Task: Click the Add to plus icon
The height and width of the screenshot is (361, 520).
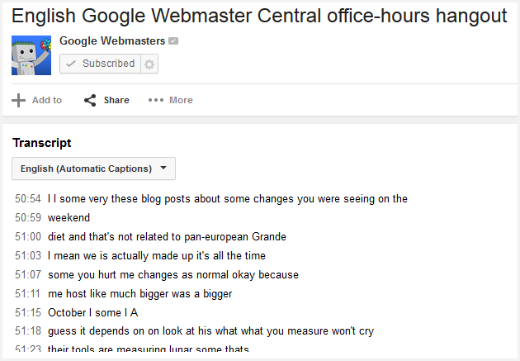Action: tap(18, 100)
